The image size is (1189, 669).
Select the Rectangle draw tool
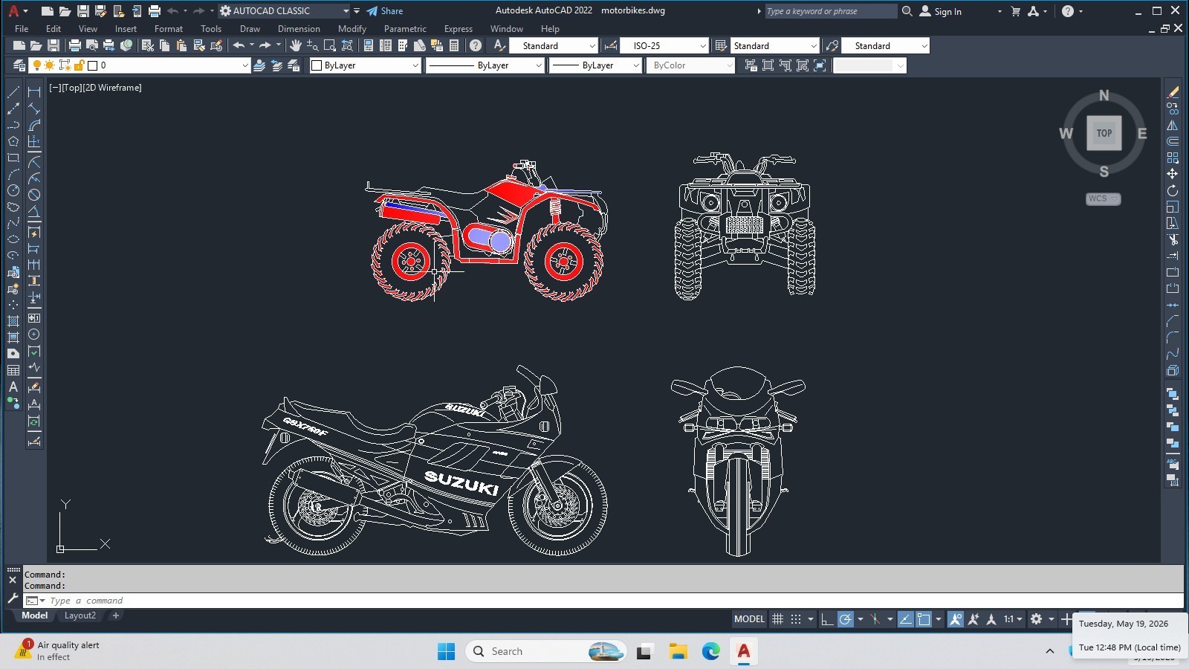click(13, 158)
